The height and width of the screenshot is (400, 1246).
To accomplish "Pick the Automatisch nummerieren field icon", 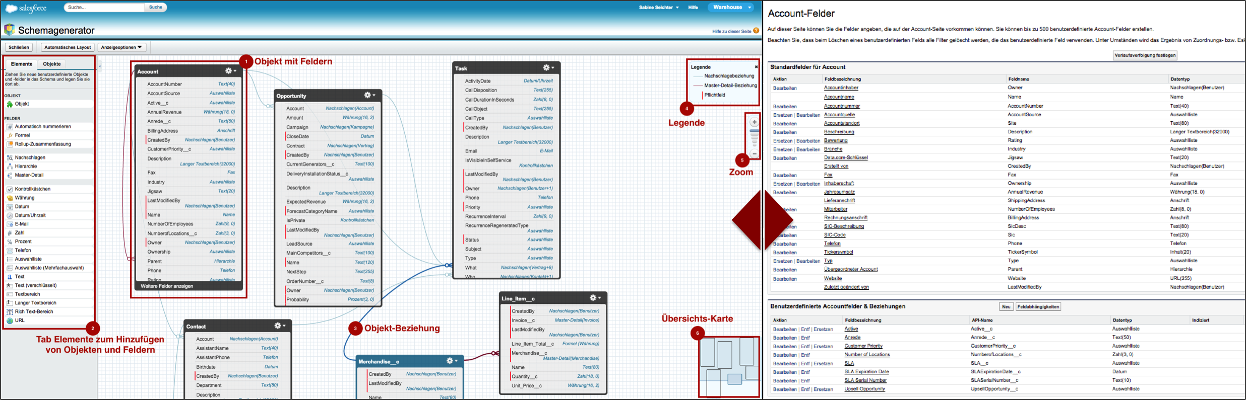I will point(10,127).
